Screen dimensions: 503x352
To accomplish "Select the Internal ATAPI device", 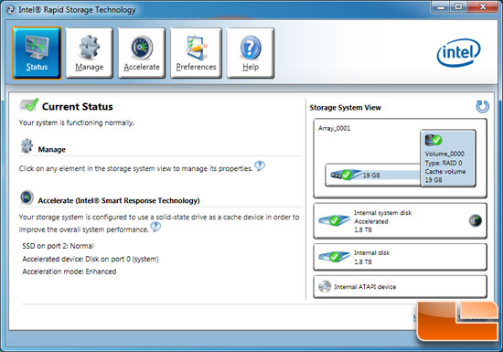I will pyautogui.click(x=400, y=286).
